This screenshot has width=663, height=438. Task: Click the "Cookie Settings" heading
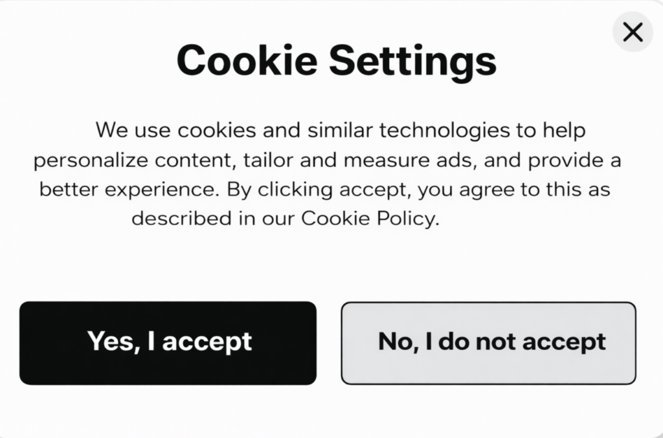[x=336, y=60]
